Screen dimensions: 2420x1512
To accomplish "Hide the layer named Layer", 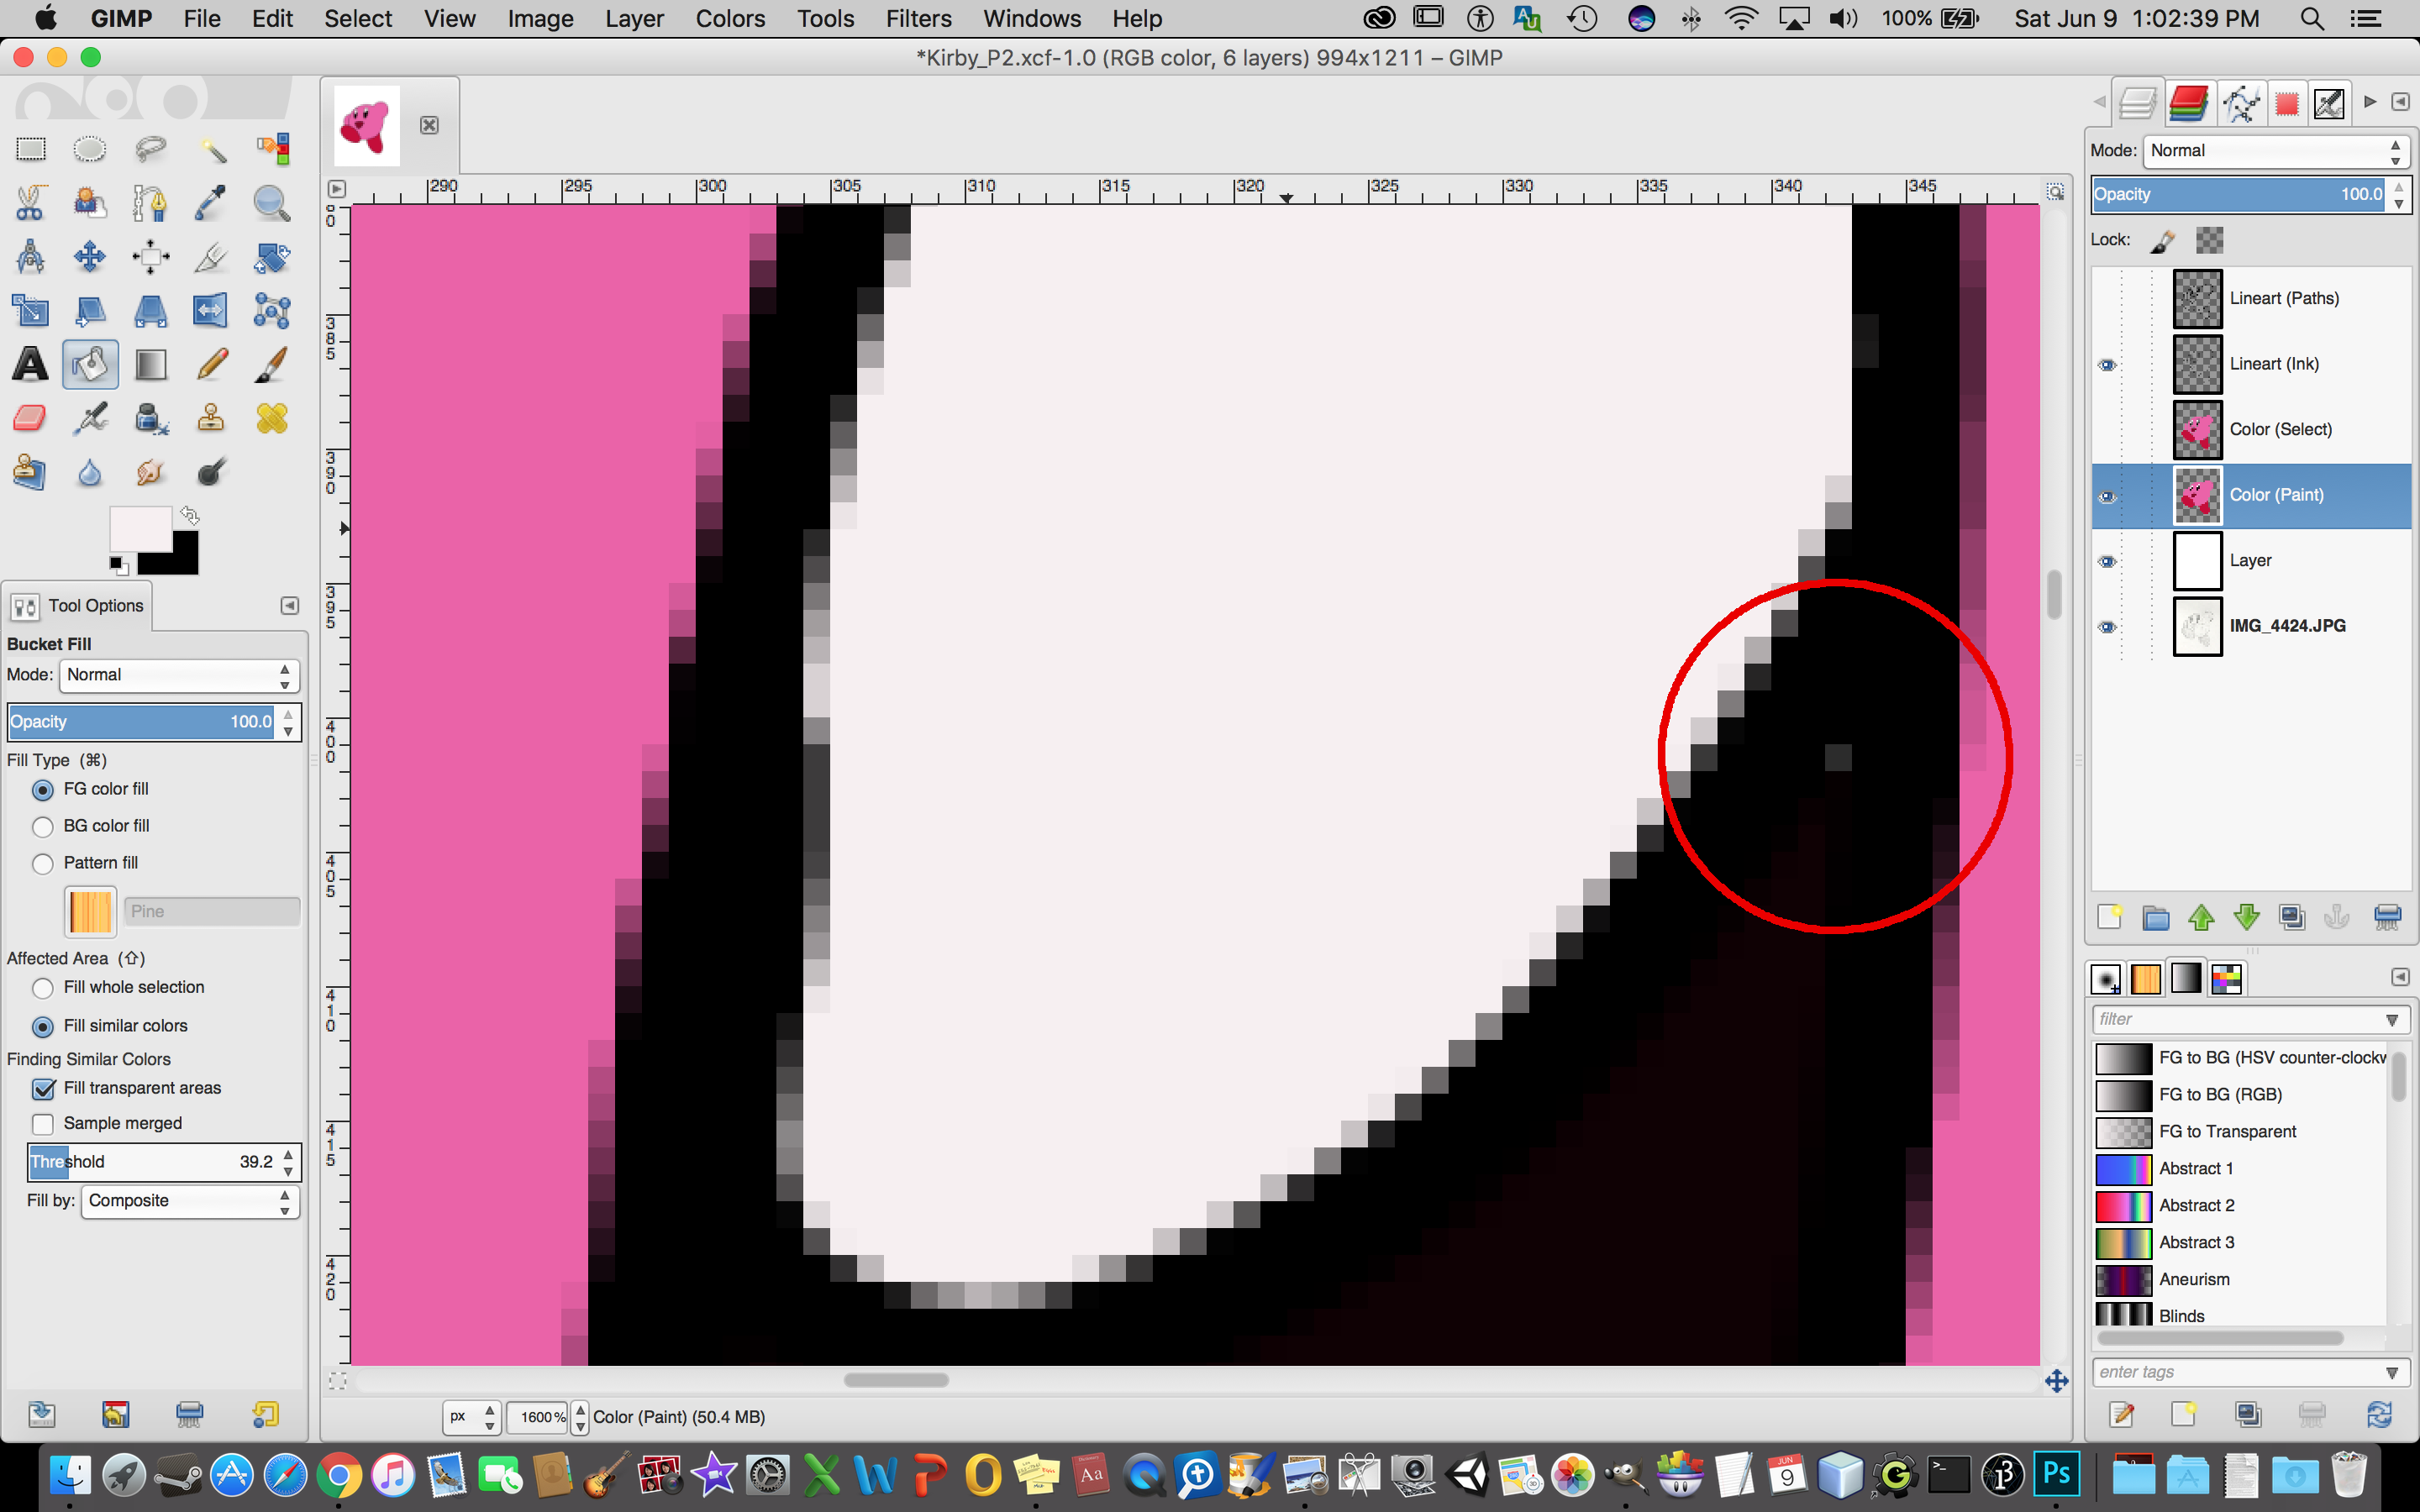I will tap(2107, 562).
